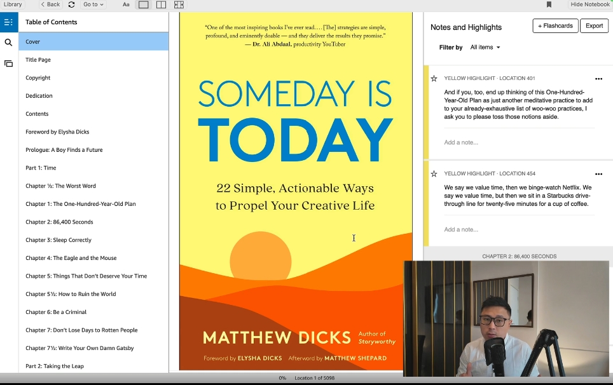The height and width of the screenshot is (385, 613).
Task: Open the All items filter dropdown
Action: (485, 47)
